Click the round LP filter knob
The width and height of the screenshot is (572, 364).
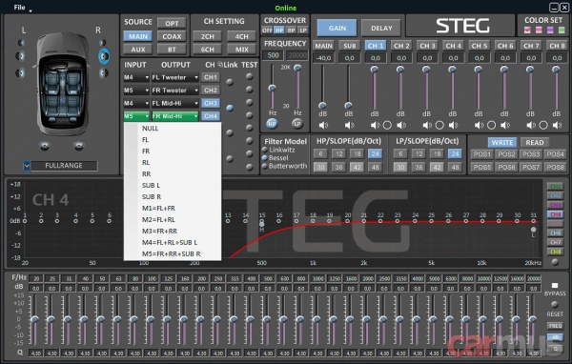[297, 124]
